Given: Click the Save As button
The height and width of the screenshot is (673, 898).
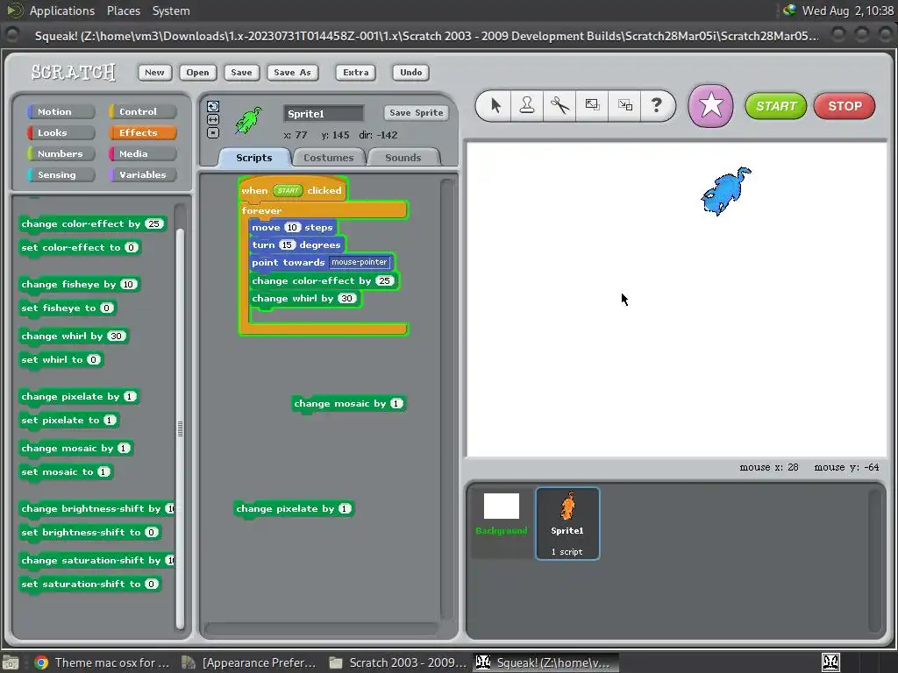Looking at the screenshot, I should pos(292,72).
